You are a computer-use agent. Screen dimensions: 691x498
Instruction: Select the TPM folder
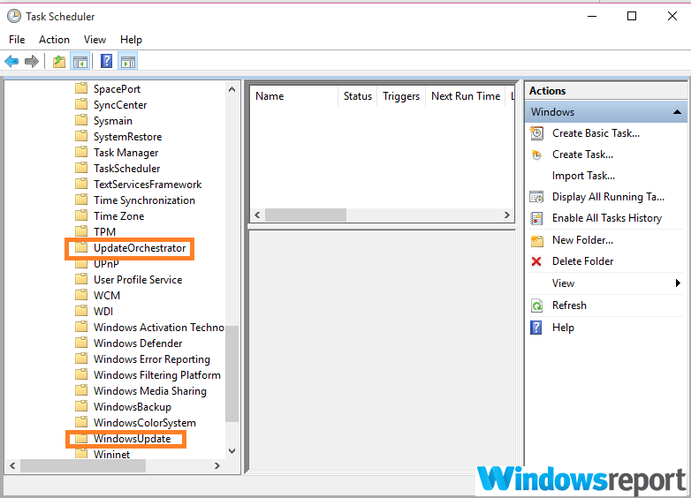click(104, 231)
